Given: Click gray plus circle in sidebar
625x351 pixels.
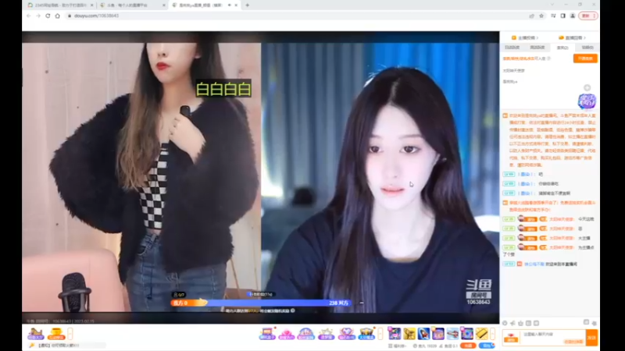Looking at the screenshot, I should click(x=587, y=87).
